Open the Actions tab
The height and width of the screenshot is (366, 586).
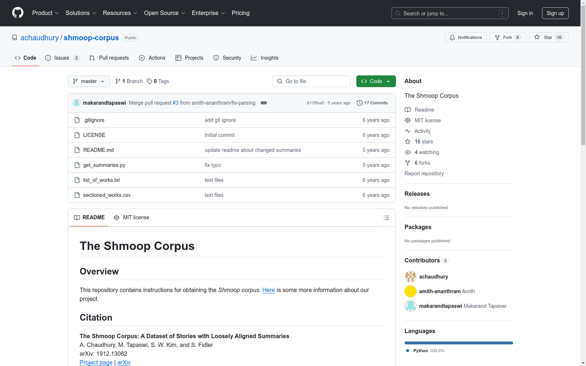tap(152, 58)
